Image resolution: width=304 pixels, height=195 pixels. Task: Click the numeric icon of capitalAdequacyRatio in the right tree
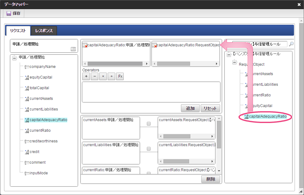(246, 117)
